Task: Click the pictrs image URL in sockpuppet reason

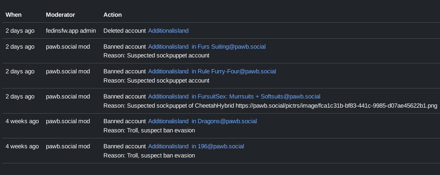Action: [x=336, y=106]
